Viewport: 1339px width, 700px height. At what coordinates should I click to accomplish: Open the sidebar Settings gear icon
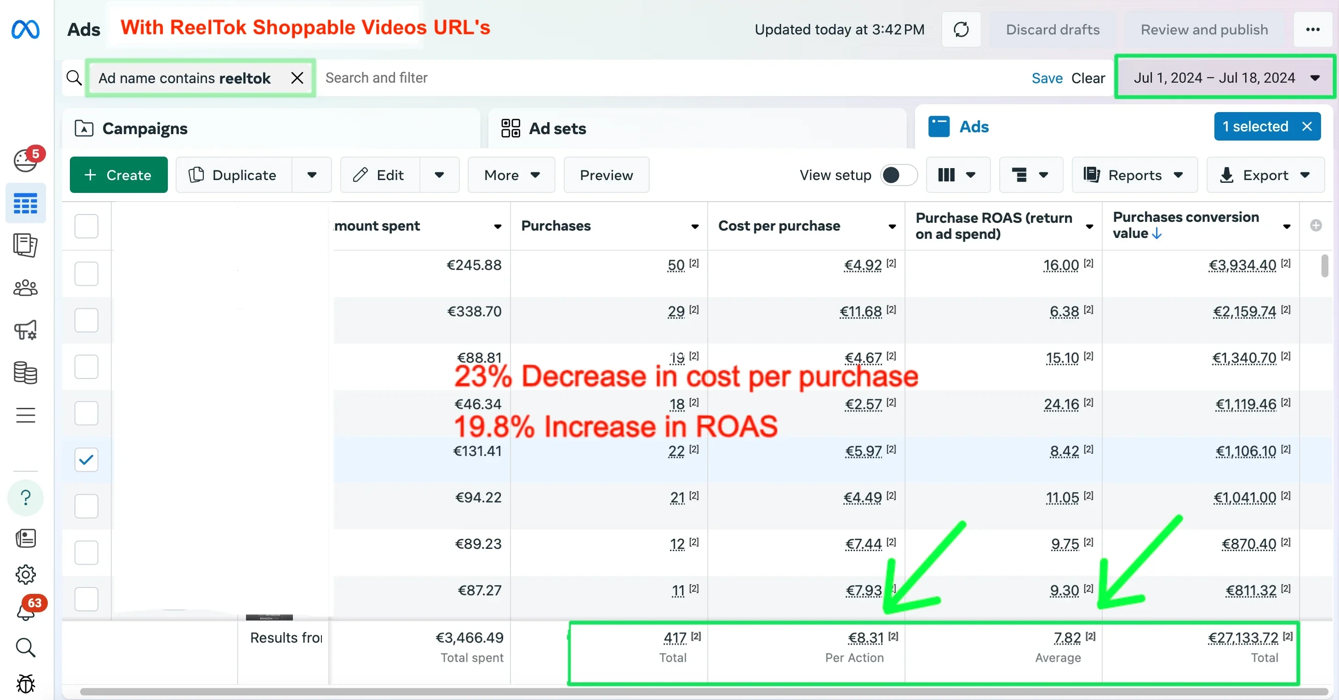25,574
